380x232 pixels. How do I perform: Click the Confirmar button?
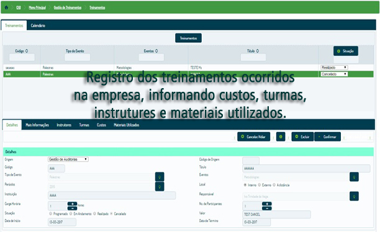click(327, 136)
